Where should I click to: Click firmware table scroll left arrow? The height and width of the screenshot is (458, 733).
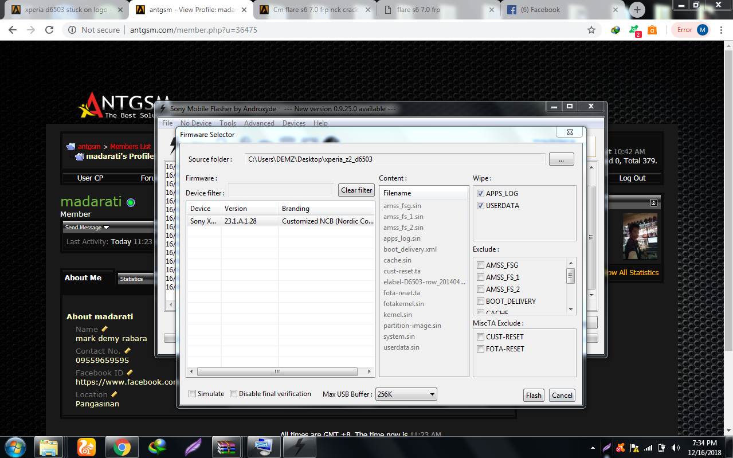point(191,372)
